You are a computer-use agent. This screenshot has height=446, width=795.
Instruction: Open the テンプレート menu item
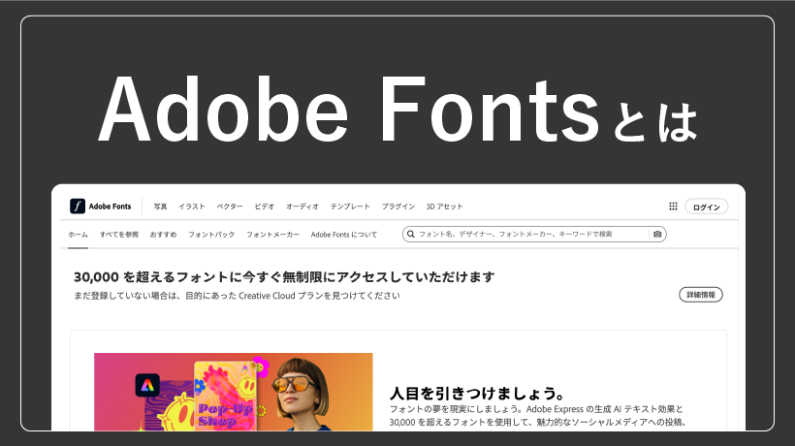pos(350,207)
